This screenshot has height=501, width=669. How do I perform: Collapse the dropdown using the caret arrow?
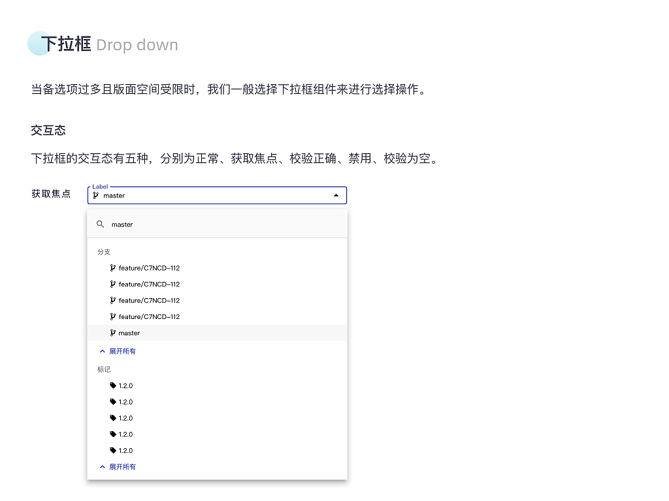tap(335, 195)
